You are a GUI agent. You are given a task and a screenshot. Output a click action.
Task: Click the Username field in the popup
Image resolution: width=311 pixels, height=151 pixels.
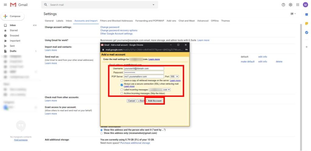pos(144,68)
